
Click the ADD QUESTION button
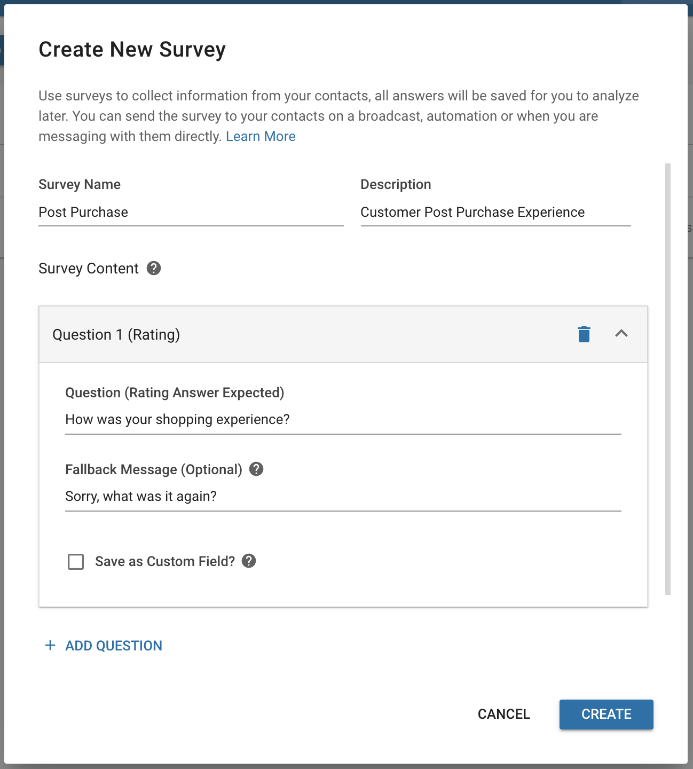tap(104, 646)
